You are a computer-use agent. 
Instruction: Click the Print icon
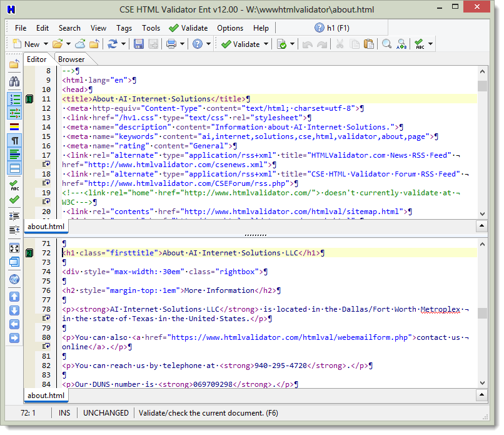point(171,44)
